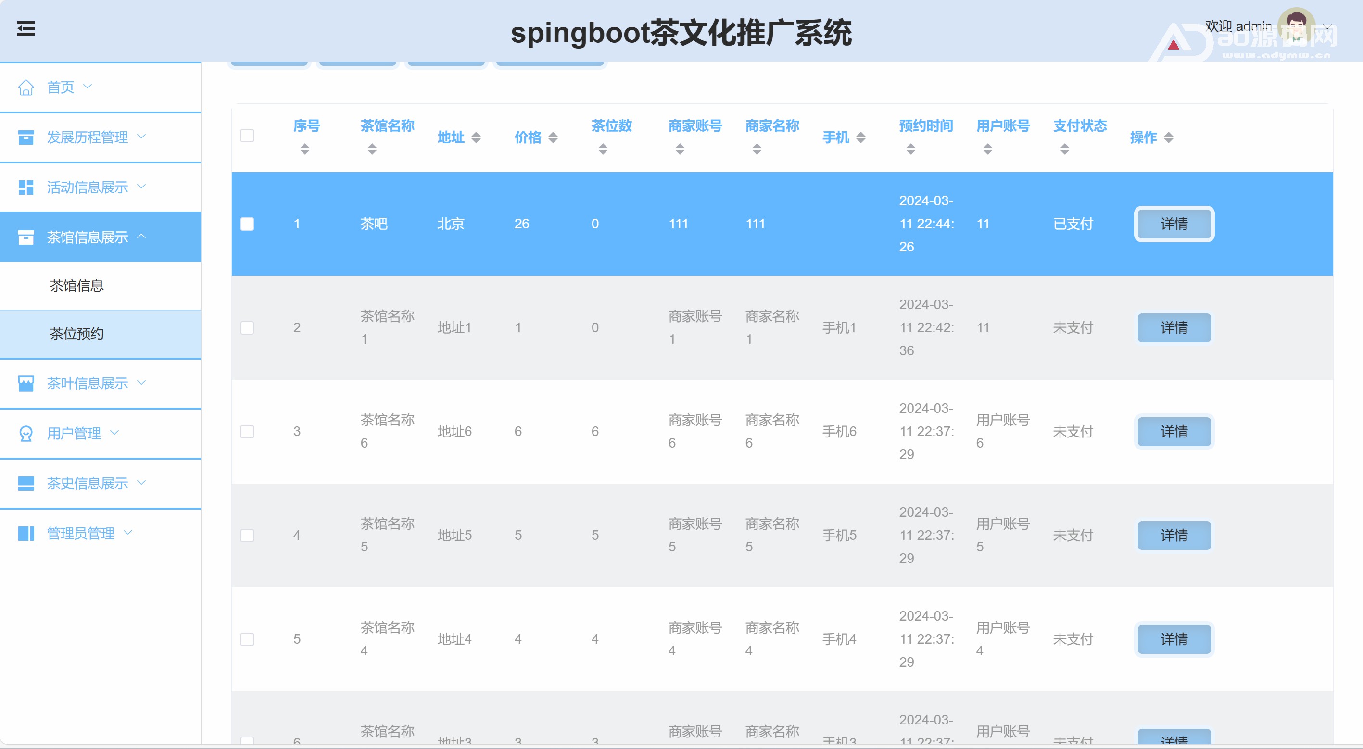Click the 用户管理 user badge icon

click(26, 434)
